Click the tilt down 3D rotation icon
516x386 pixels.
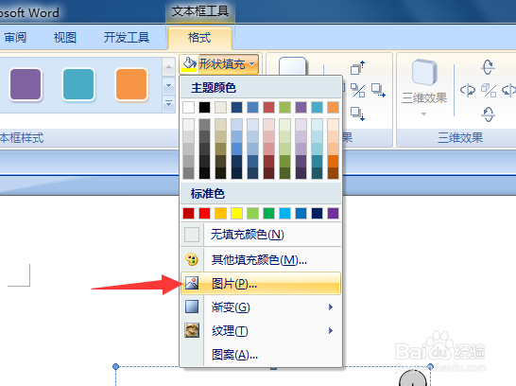pyautogui.click(x=488, y=114)
